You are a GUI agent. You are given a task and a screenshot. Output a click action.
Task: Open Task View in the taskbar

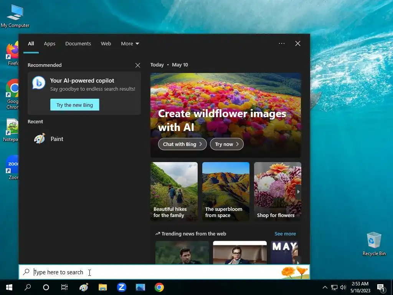coord(64,287)
